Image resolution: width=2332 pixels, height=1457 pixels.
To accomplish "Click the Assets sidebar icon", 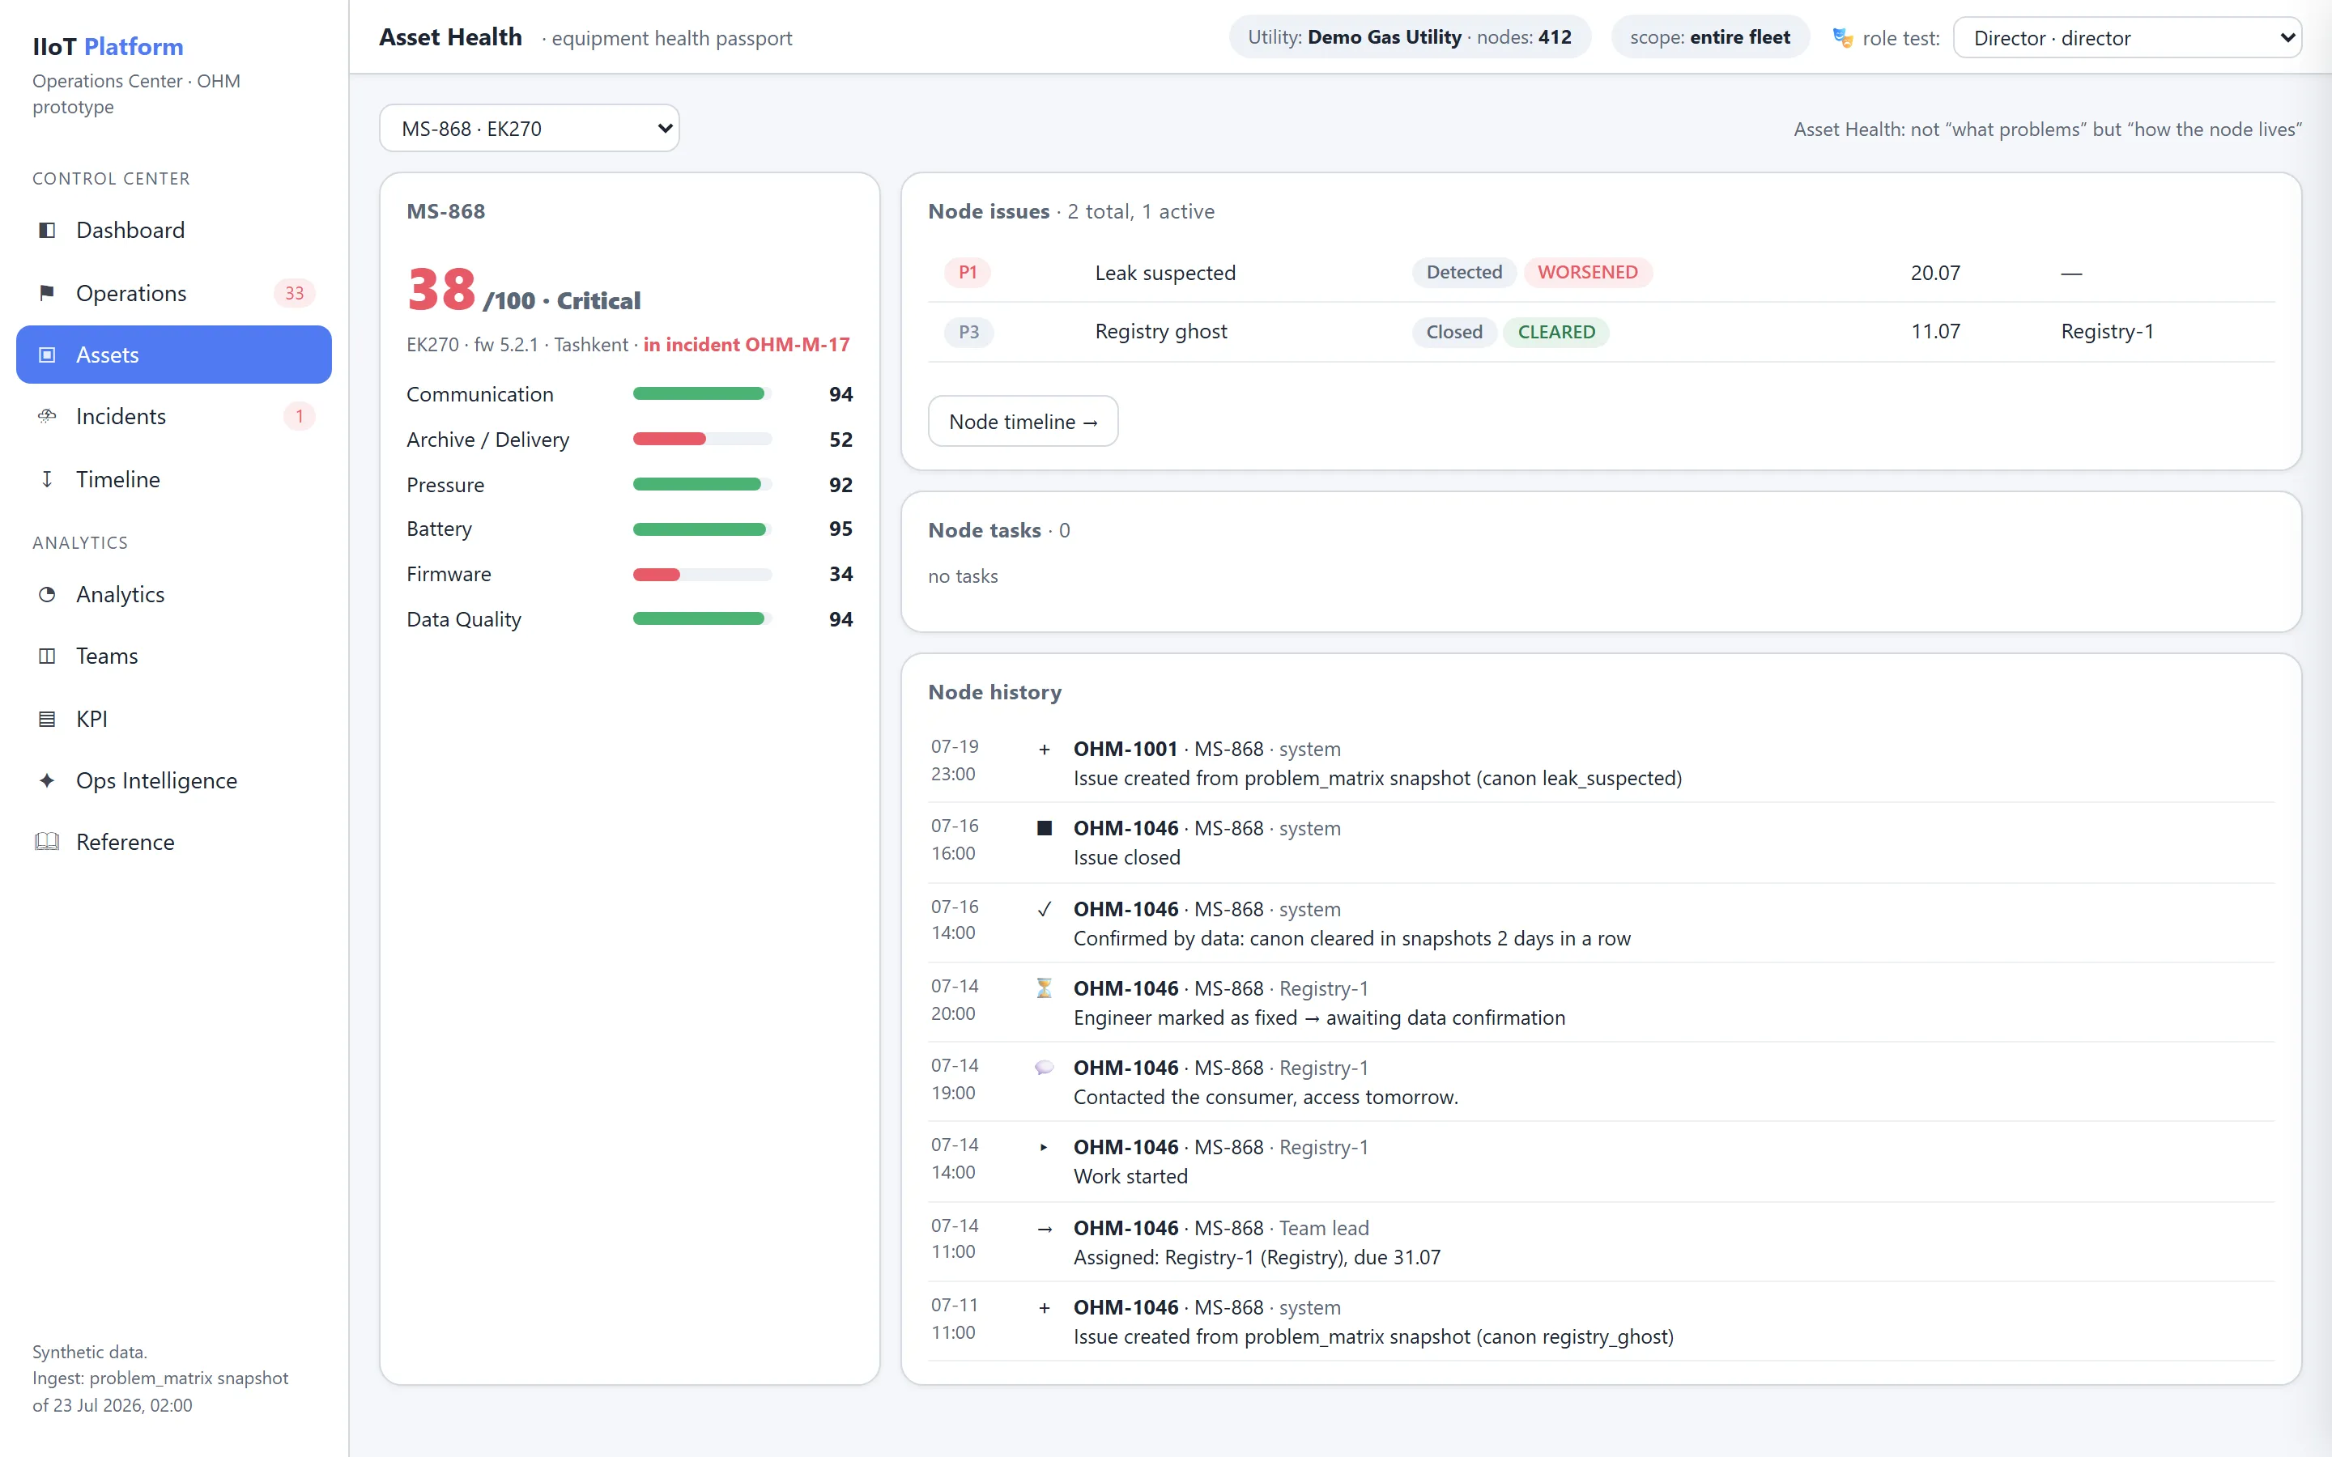I will pyautogui.click(x=46, y=355).
